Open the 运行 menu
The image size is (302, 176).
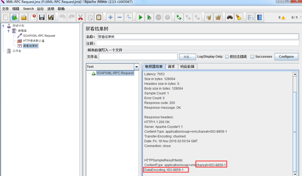[40, 9]
